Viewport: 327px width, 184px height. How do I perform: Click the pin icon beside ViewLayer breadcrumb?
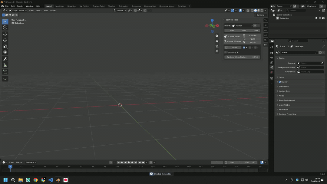[323, 46]
